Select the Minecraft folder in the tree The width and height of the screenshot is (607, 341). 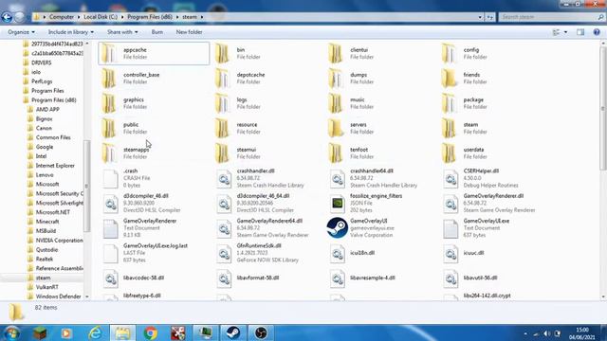[x=47, y=222]
